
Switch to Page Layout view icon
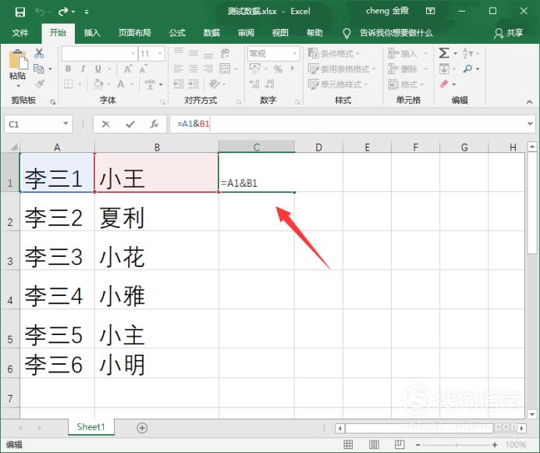[374, 444]
